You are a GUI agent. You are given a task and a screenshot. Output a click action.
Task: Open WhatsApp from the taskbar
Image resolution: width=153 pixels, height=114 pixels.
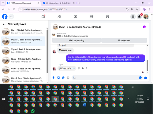pyautogui.click(x=33, y=111)
